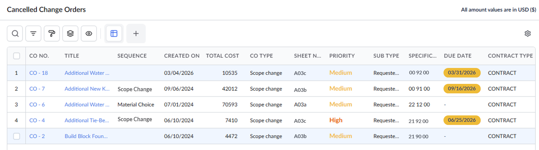The height and width of the screenshot is (150, 539).
Task: Tick the checkbox for CO - 2 row
Action: (x=17, y=136)
